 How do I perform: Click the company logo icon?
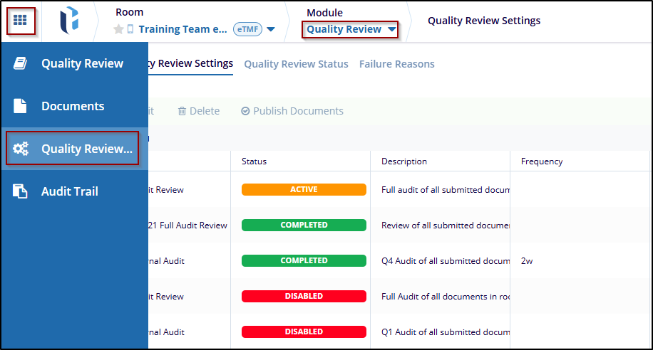(69, 21)
